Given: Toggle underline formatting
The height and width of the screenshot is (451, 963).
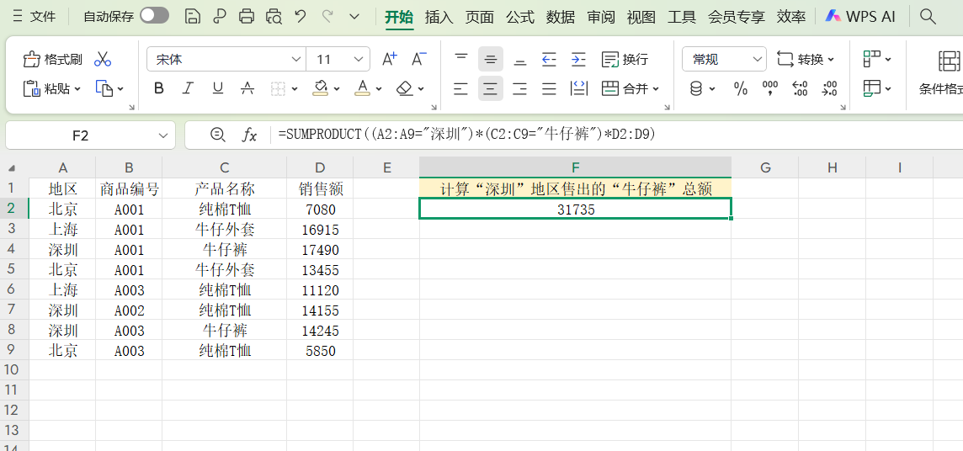Looking at the screenshot, I should 217,88.
